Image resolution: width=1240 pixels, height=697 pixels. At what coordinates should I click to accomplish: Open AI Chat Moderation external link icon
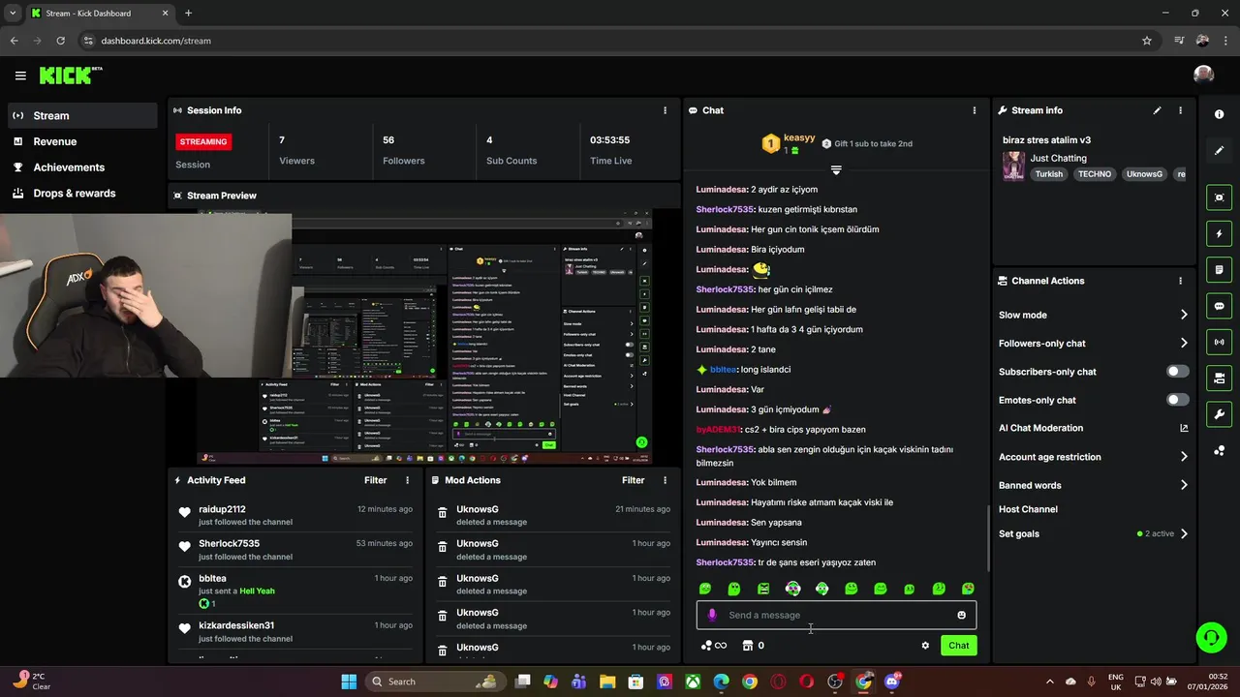[1184, 428]
